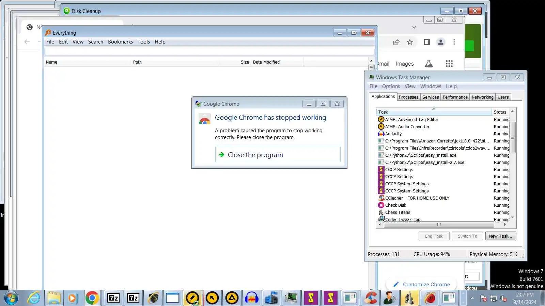Activate the AIMP Advanced Tag Editor taskbar icon
Viewport: 545px width, 306px height.
[192, 298]
